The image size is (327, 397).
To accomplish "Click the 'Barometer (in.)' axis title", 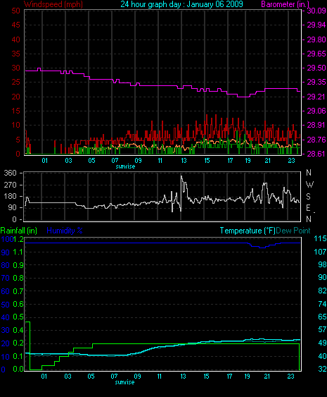I will point(285,4).
